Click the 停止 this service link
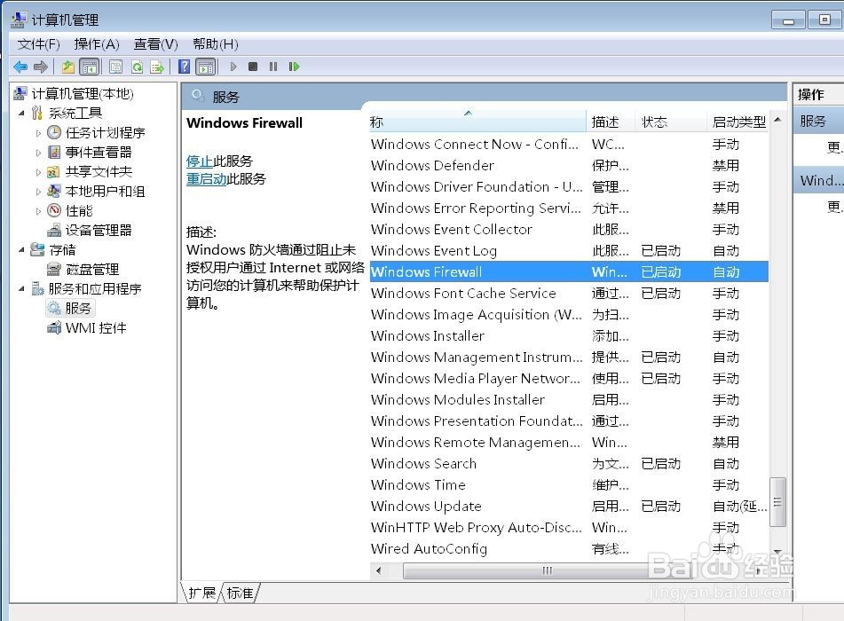844x621 pixels. tap(200, 161)
